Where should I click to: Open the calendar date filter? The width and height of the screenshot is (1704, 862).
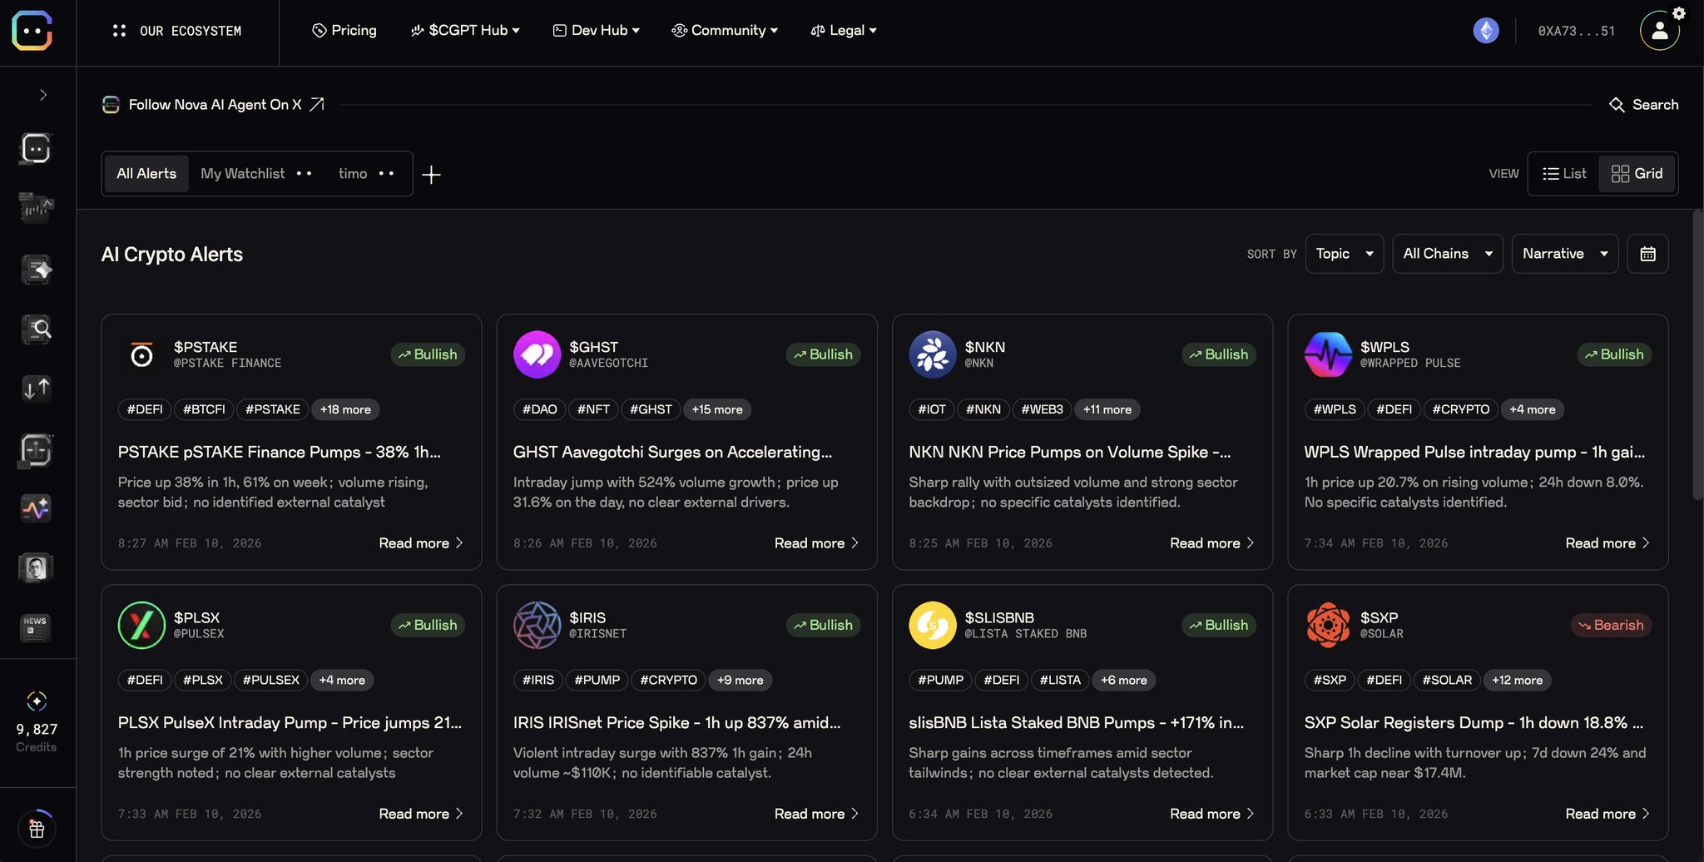coord(1647,254)
